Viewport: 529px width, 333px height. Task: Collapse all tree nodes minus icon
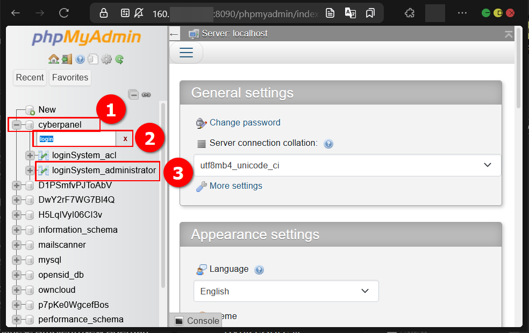[x=134, y=94]
